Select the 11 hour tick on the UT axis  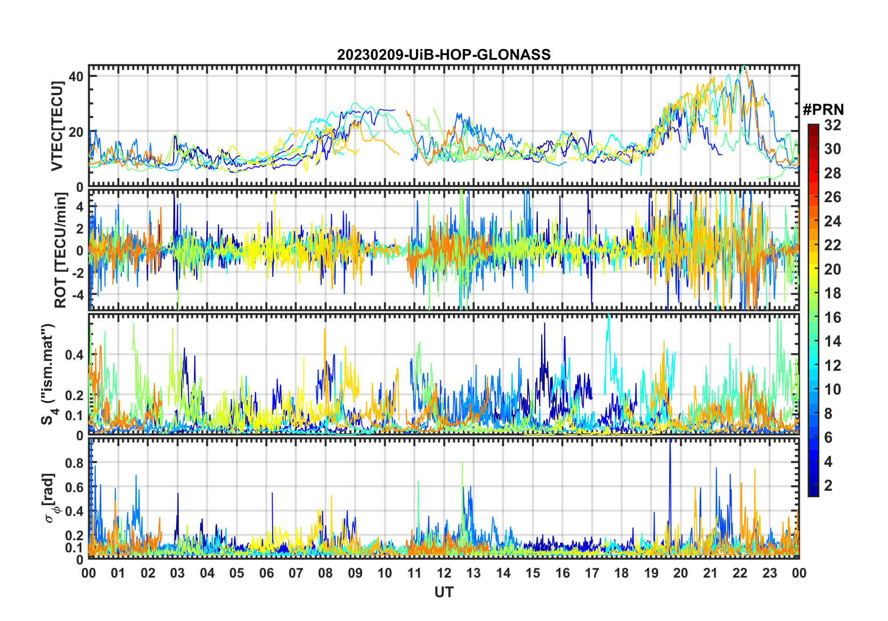415,573
